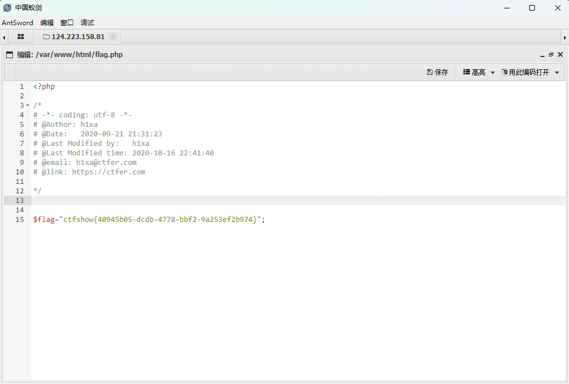
Task: Click the AntSword app logo in title bar
Action: click(x=7, y=8)
